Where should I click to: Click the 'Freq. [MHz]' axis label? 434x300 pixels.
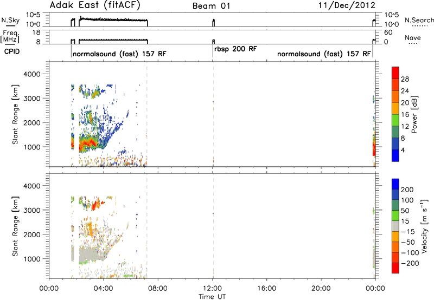point(10,36)
